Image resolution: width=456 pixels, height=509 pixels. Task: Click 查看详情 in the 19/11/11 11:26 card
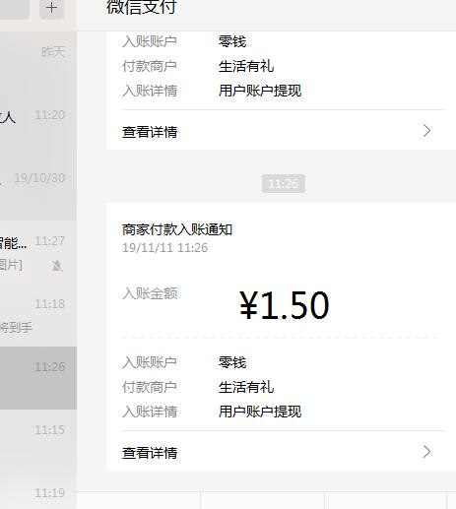coord(150,453)
